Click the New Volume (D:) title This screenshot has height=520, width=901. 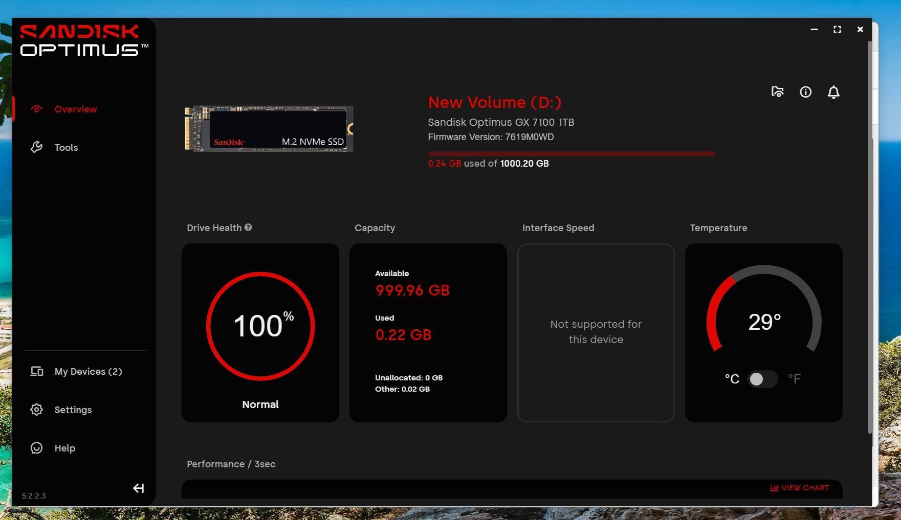pyautogui.click(x=495, y=102)
